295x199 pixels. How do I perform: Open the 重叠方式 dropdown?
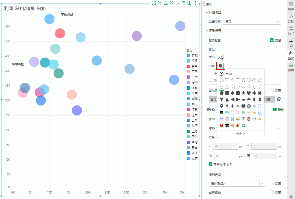(278, 21)
